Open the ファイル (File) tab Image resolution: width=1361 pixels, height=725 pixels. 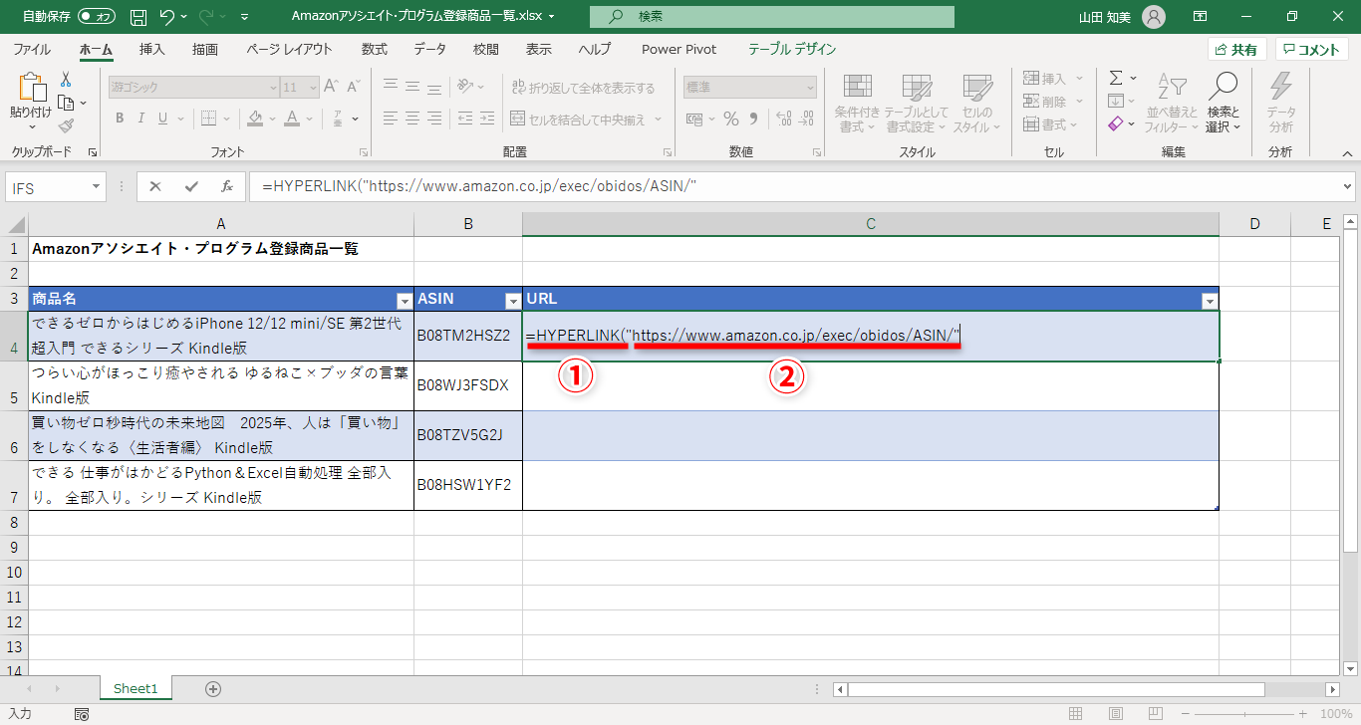point(33,49)
